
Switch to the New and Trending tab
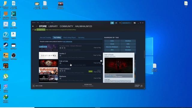(x=45, y=37)
